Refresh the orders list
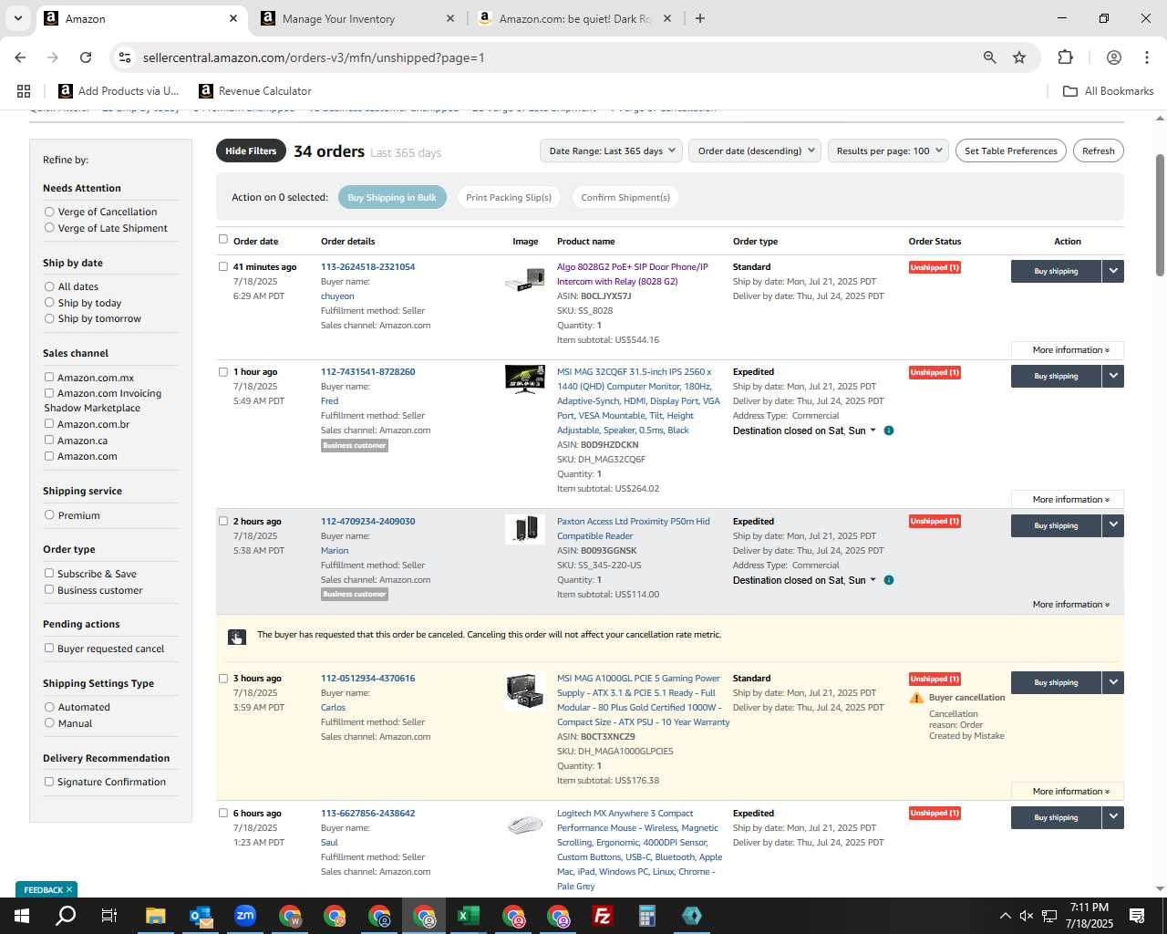This screenshot has width=1167, height=934. tap(1098, 151)
